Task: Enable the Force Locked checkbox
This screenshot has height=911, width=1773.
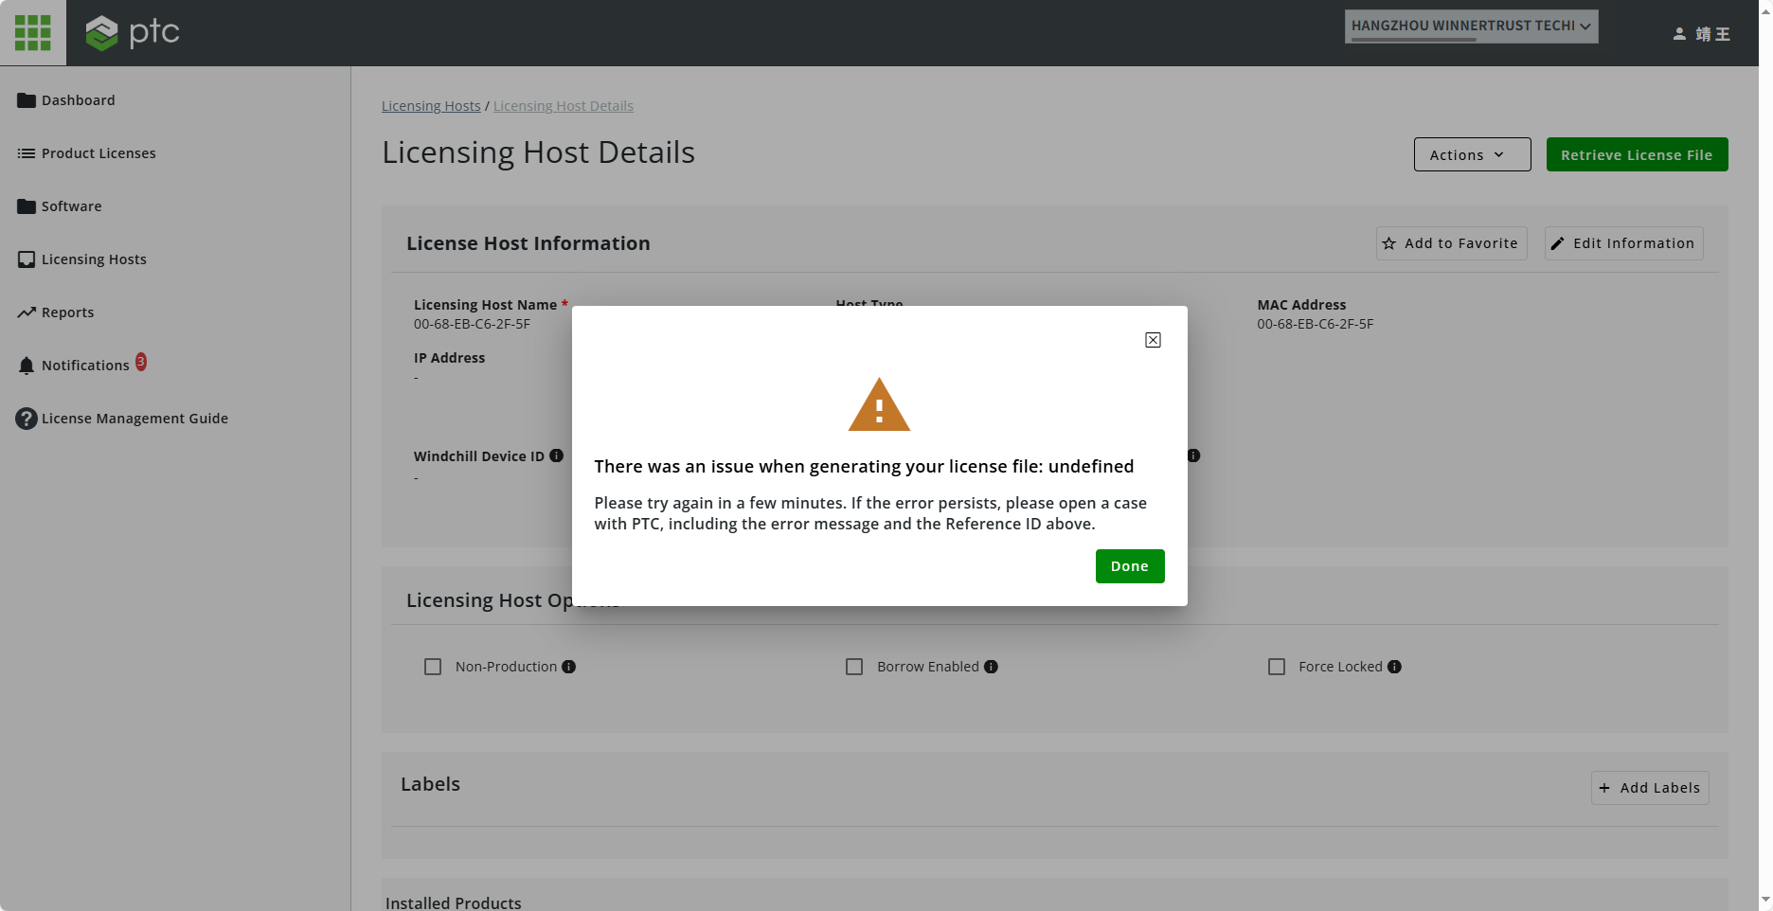Action: tap(1276, 667)
